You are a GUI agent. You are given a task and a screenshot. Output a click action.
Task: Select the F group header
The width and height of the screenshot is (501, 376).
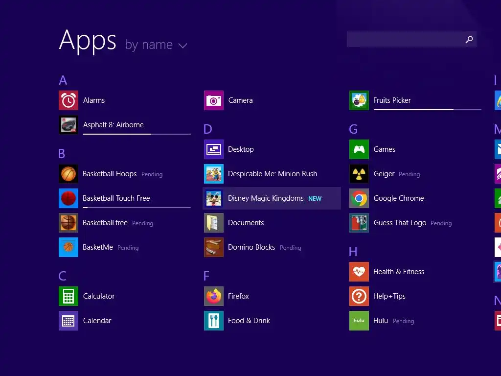pyautogui.click(x=206, y=276)
